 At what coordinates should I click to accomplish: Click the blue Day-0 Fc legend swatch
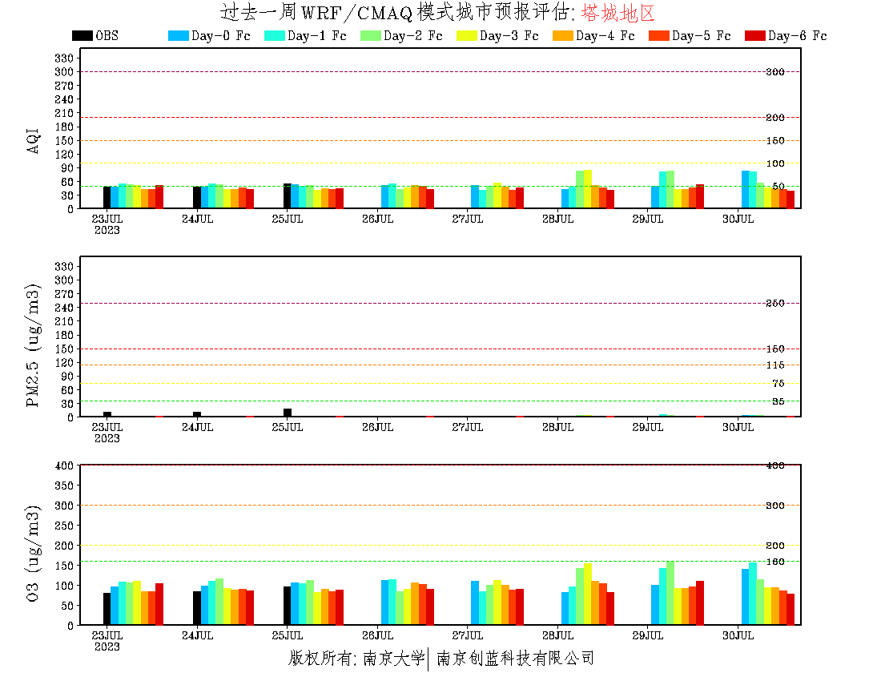pyautogui.click(x=178, y=36)
